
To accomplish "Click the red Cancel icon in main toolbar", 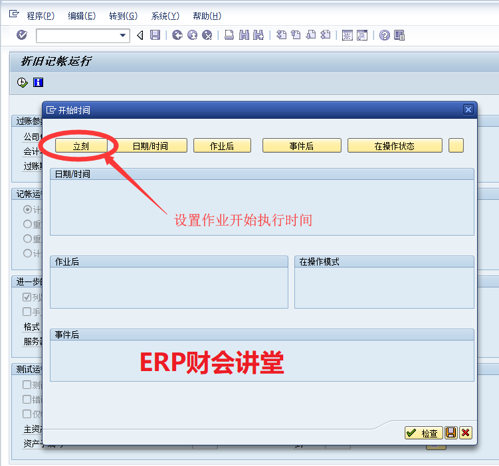I will point(207,35).
